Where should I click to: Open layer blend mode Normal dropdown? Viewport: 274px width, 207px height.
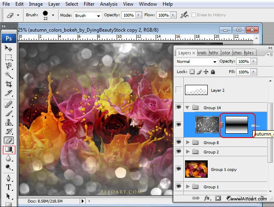pyautogui.click(x=197, y=62)
